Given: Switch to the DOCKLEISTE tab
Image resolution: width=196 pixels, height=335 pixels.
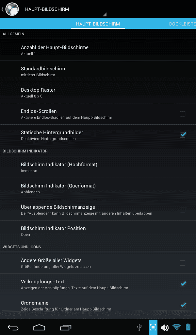Looking at the screenshot, I should (182, 24).
